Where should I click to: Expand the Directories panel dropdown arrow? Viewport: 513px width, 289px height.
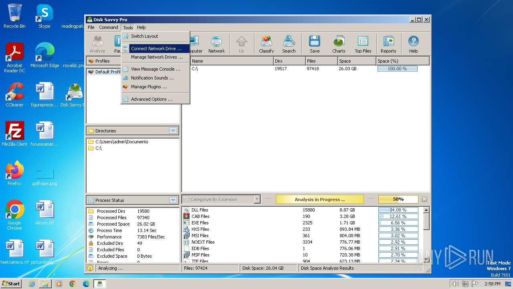point(173,131)
